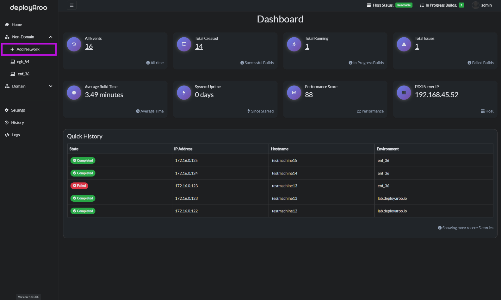The image size is (501, 300).
Task: Click the System Uptime bolt icon
Action: (184, 93)
